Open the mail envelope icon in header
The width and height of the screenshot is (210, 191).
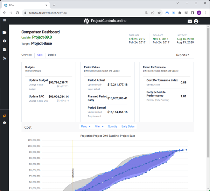click(190, 21)
